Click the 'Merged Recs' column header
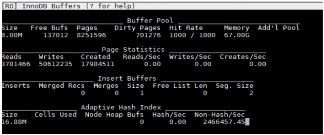The image size is (324, 135). coord(62,86)
